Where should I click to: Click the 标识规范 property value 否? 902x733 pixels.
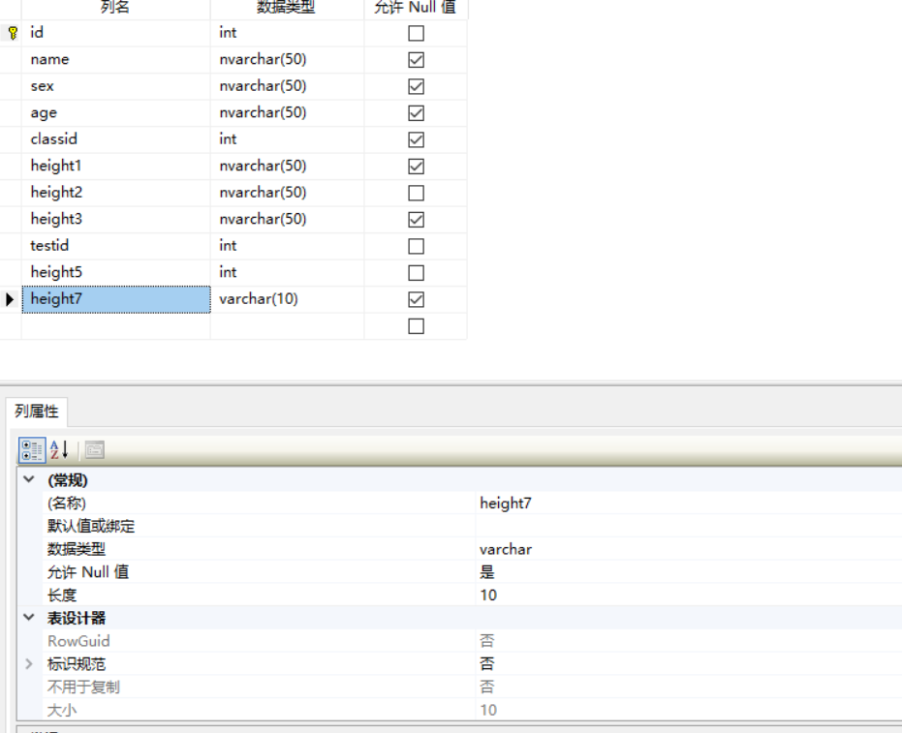[x=689, y=664]
